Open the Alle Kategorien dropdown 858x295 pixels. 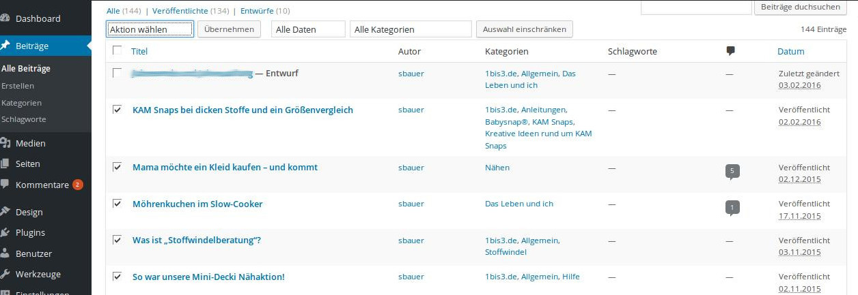coord(411,29)
